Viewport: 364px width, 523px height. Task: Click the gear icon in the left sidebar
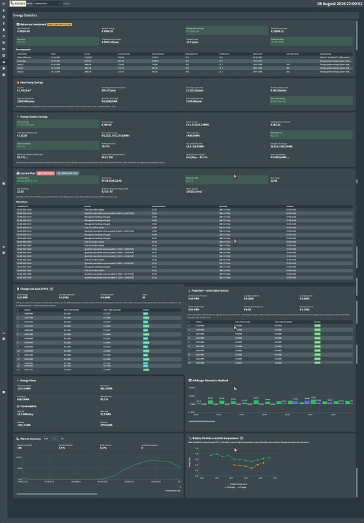4,69
